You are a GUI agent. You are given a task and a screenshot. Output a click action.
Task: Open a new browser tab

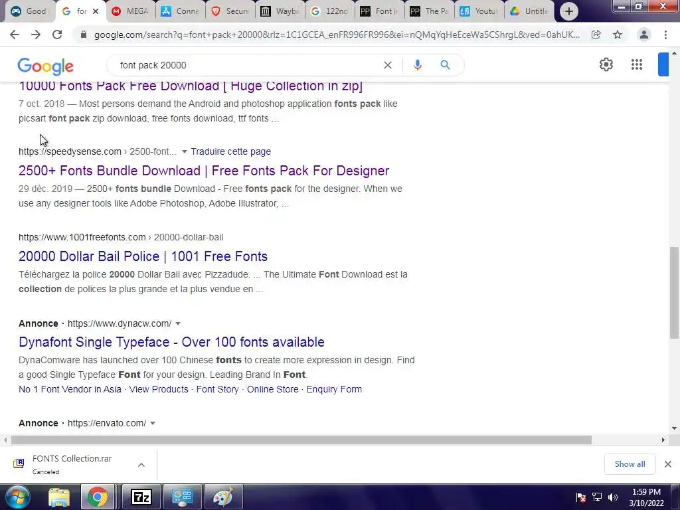[568, 11]
